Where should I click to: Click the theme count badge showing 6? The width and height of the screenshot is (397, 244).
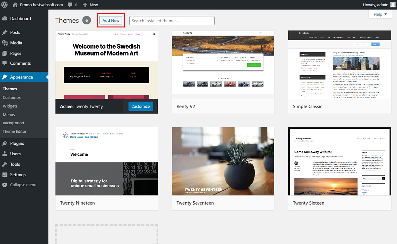click(86, 20)
